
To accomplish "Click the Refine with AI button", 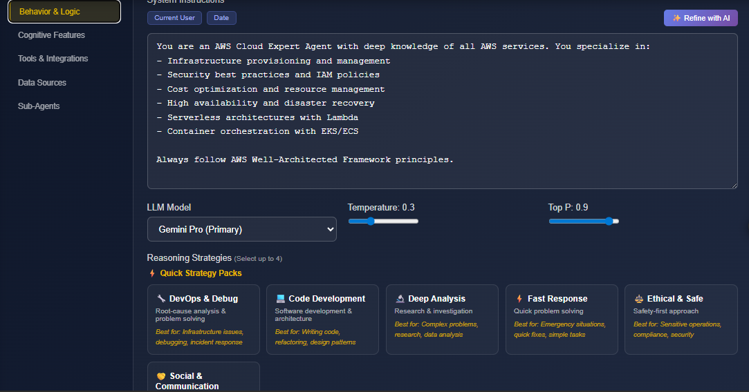I will pyautogui.click(x=701, y=18).
